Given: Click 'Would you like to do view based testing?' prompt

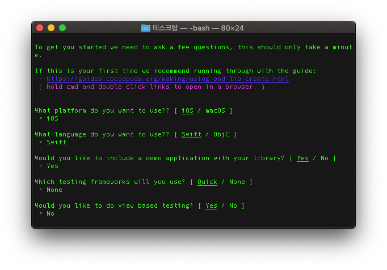Looking at the screenshot, I should pyautogui.click(x=114, y=206).
